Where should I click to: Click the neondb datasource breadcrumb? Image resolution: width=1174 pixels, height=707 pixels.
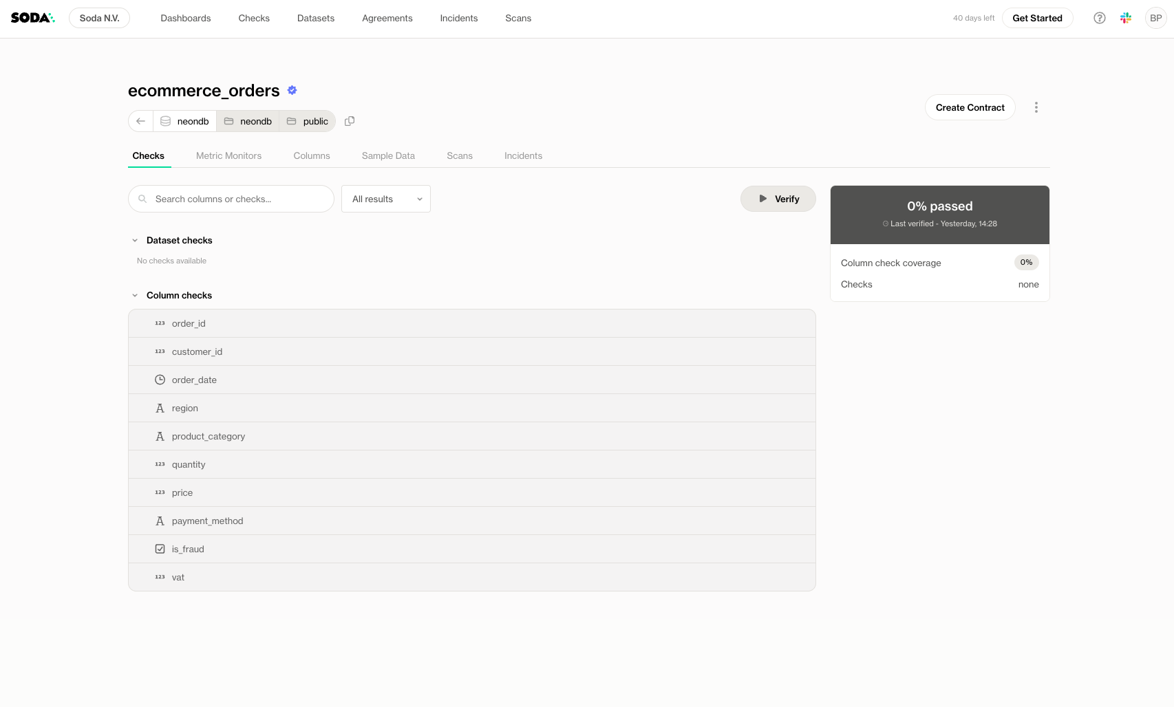(184, 121)
